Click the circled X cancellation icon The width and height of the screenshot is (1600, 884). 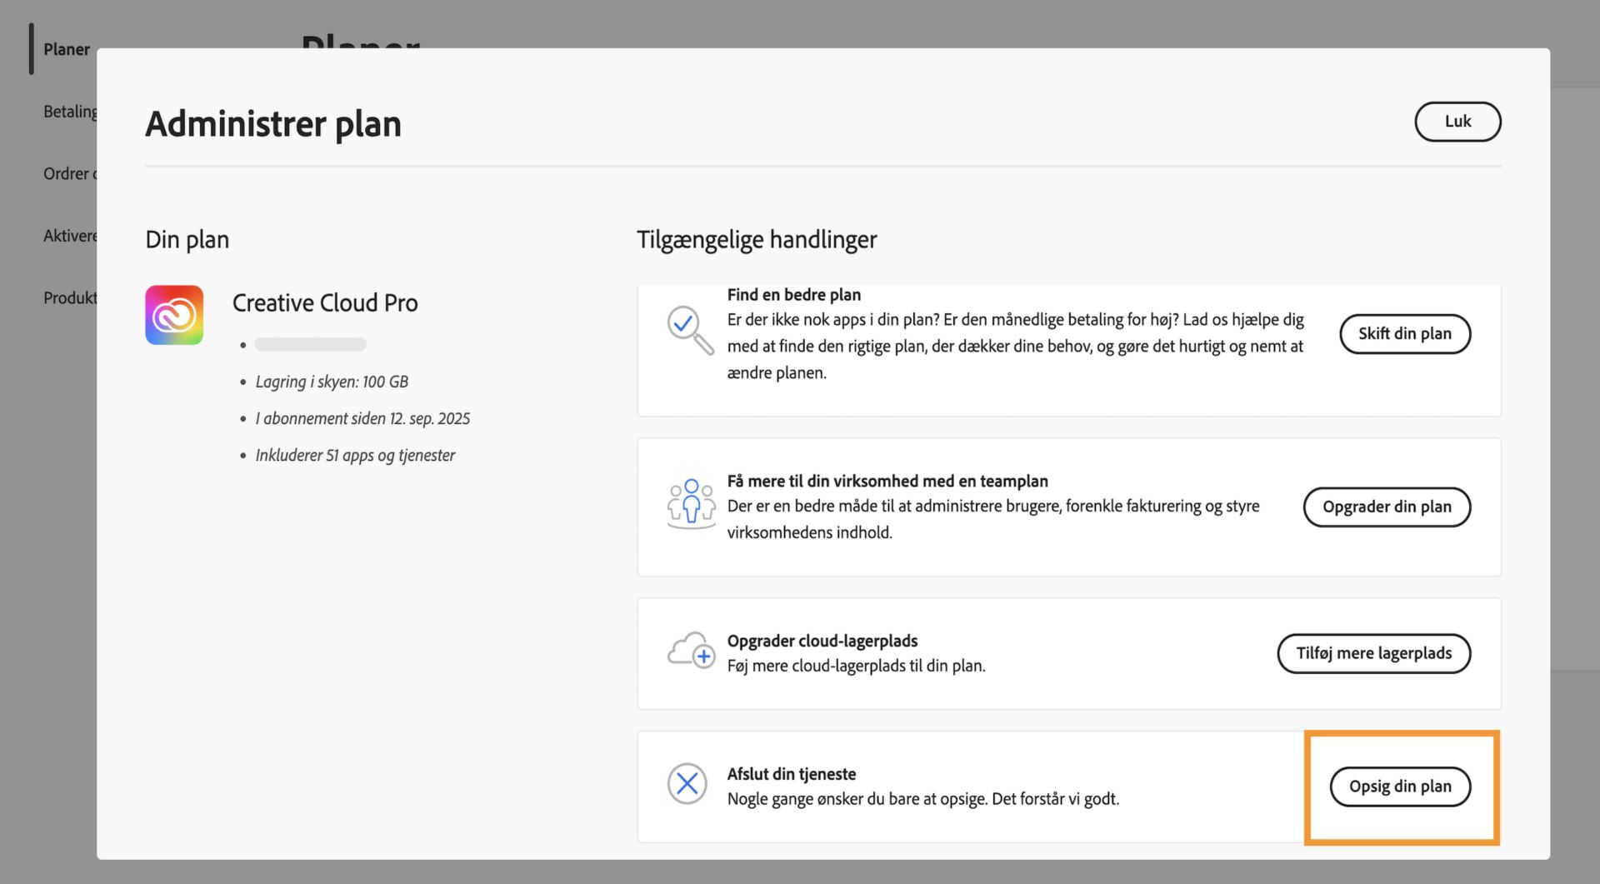pyautogui.click(x=687, y=784)
